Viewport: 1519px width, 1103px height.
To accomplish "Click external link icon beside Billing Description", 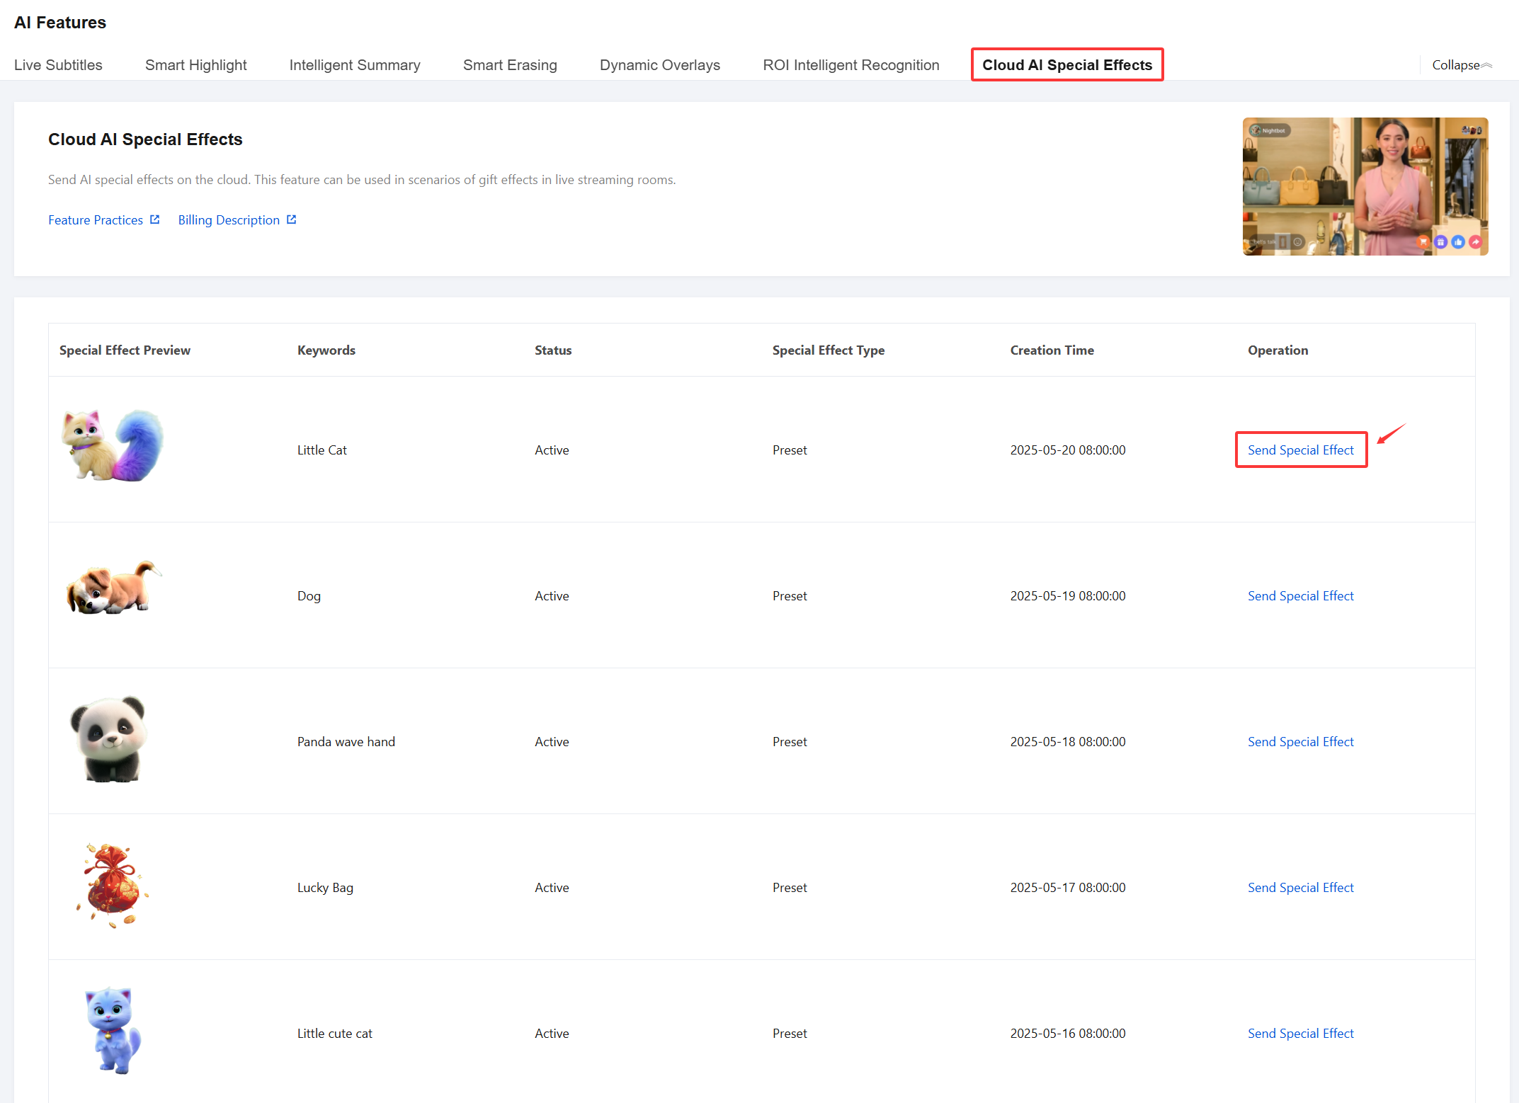I will 291,219.
